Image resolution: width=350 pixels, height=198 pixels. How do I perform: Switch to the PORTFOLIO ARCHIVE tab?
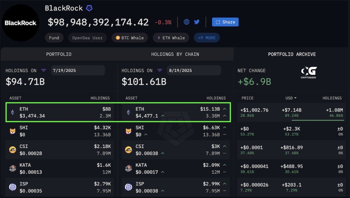pos(292,54)
